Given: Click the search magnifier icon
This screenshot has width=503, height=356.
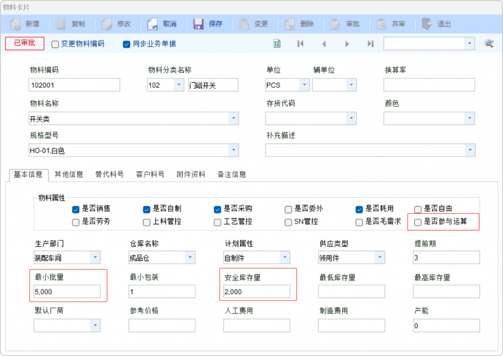Looking at the screenshot, I should [x=489, y=44].
